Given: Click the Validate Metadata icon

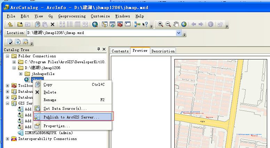Looking at the screenshot, I should click(10, 42).
